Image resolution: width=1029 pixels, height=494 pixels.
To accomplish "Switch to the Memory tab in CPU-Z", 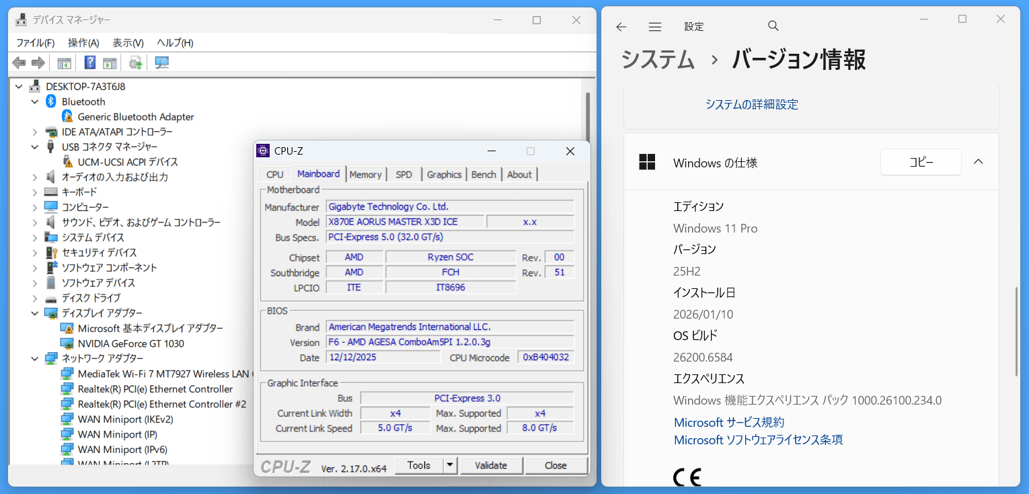I will coord(365,174).
